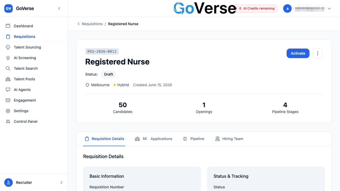340x191 pixels.
Task: Open the Hiring Team tab
Action: pyautogui.click(x=229, y=139)
